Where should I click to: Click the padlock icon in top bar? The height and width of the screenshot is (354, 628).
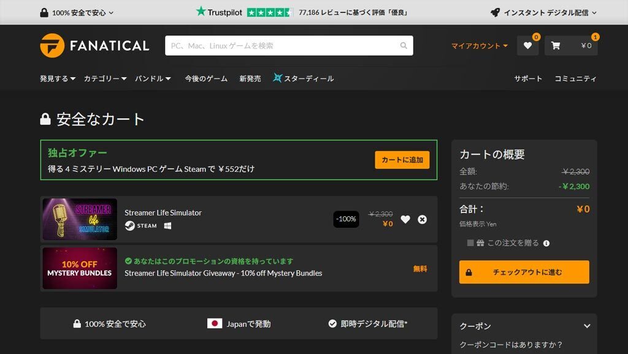[x=44, y=12]
